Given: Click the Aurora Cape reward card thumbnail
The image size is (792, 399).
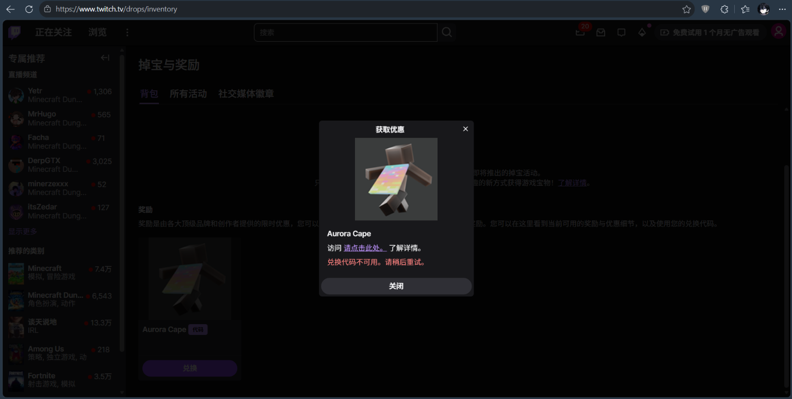Looking at the screenshot, I should [190, 279].
